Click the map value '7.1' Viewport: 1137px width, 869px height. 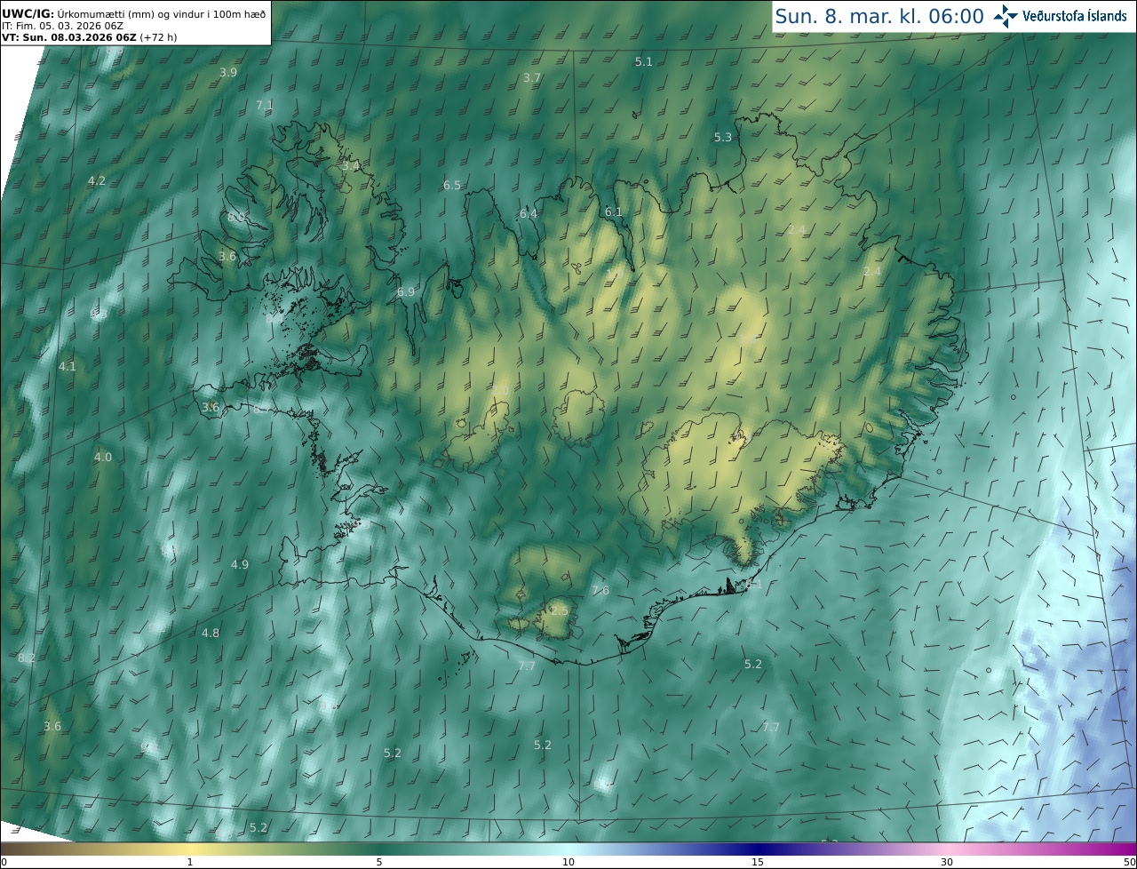pyautogui.click(x=265, y=105)
